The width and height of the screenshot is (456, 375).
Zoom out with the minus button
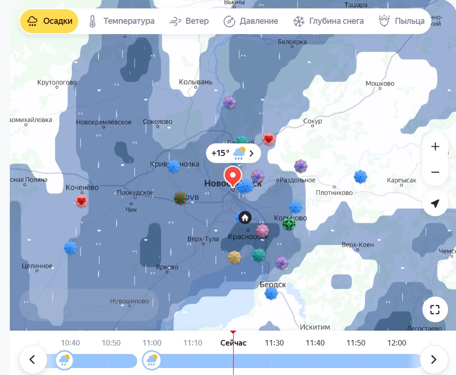435,172
